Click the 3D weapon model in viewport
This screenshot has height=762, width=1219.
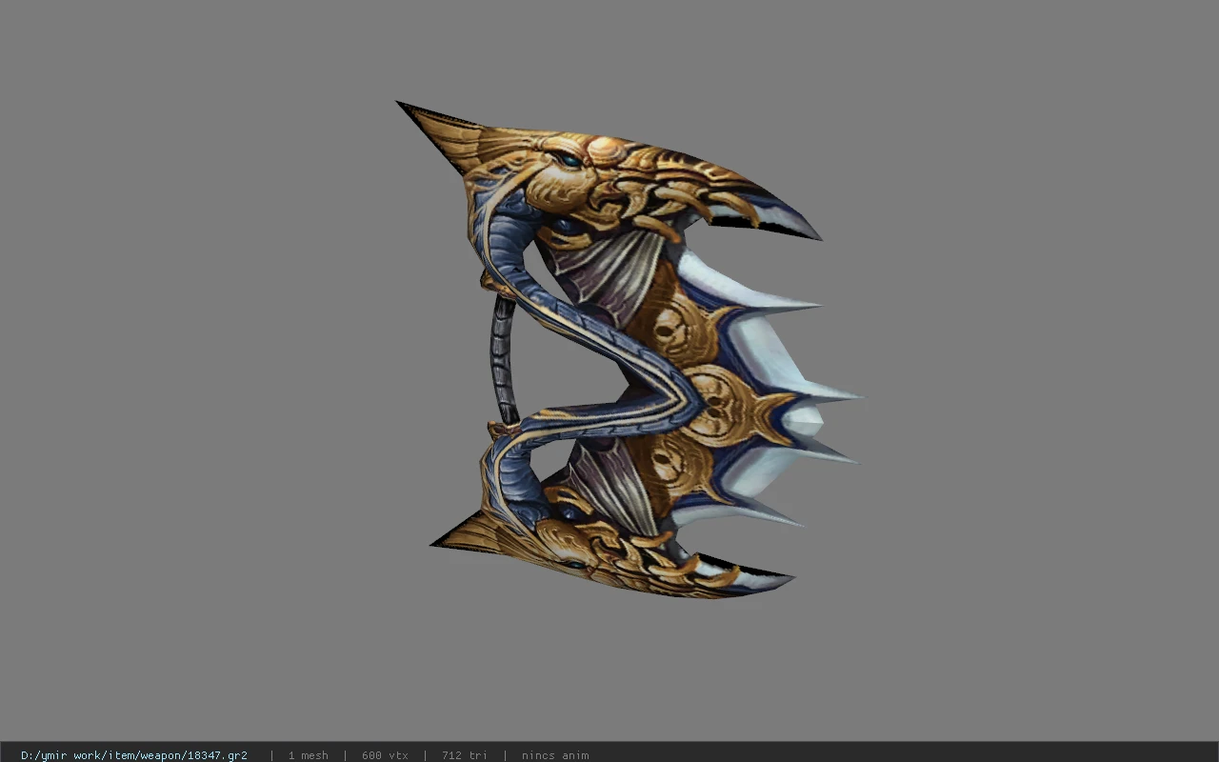pyautogui.click(x=629, y=350)
